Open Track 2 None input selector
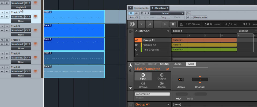The height and width of the screenshot is (107, 257). 21,21
